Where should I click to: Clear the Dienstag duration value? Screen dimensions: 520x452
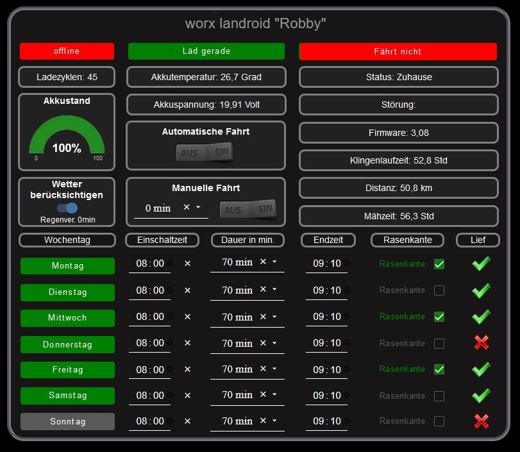pos(263,289)
